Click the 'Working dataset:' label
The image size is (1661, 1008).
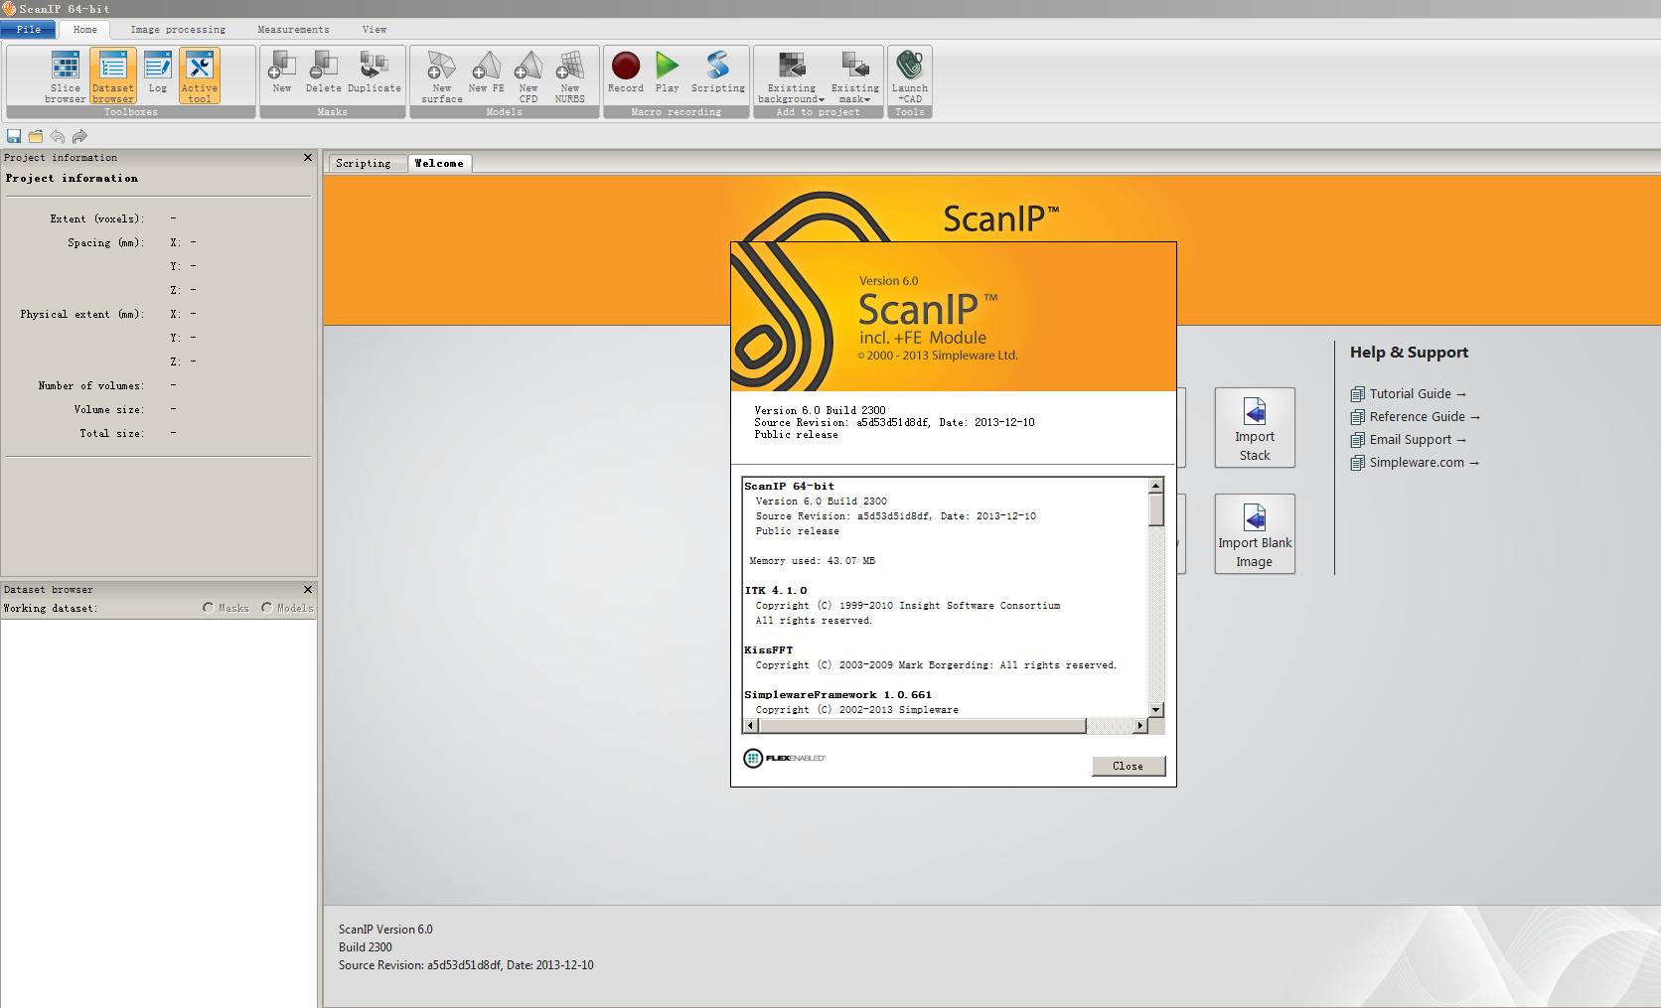[51, 608]
